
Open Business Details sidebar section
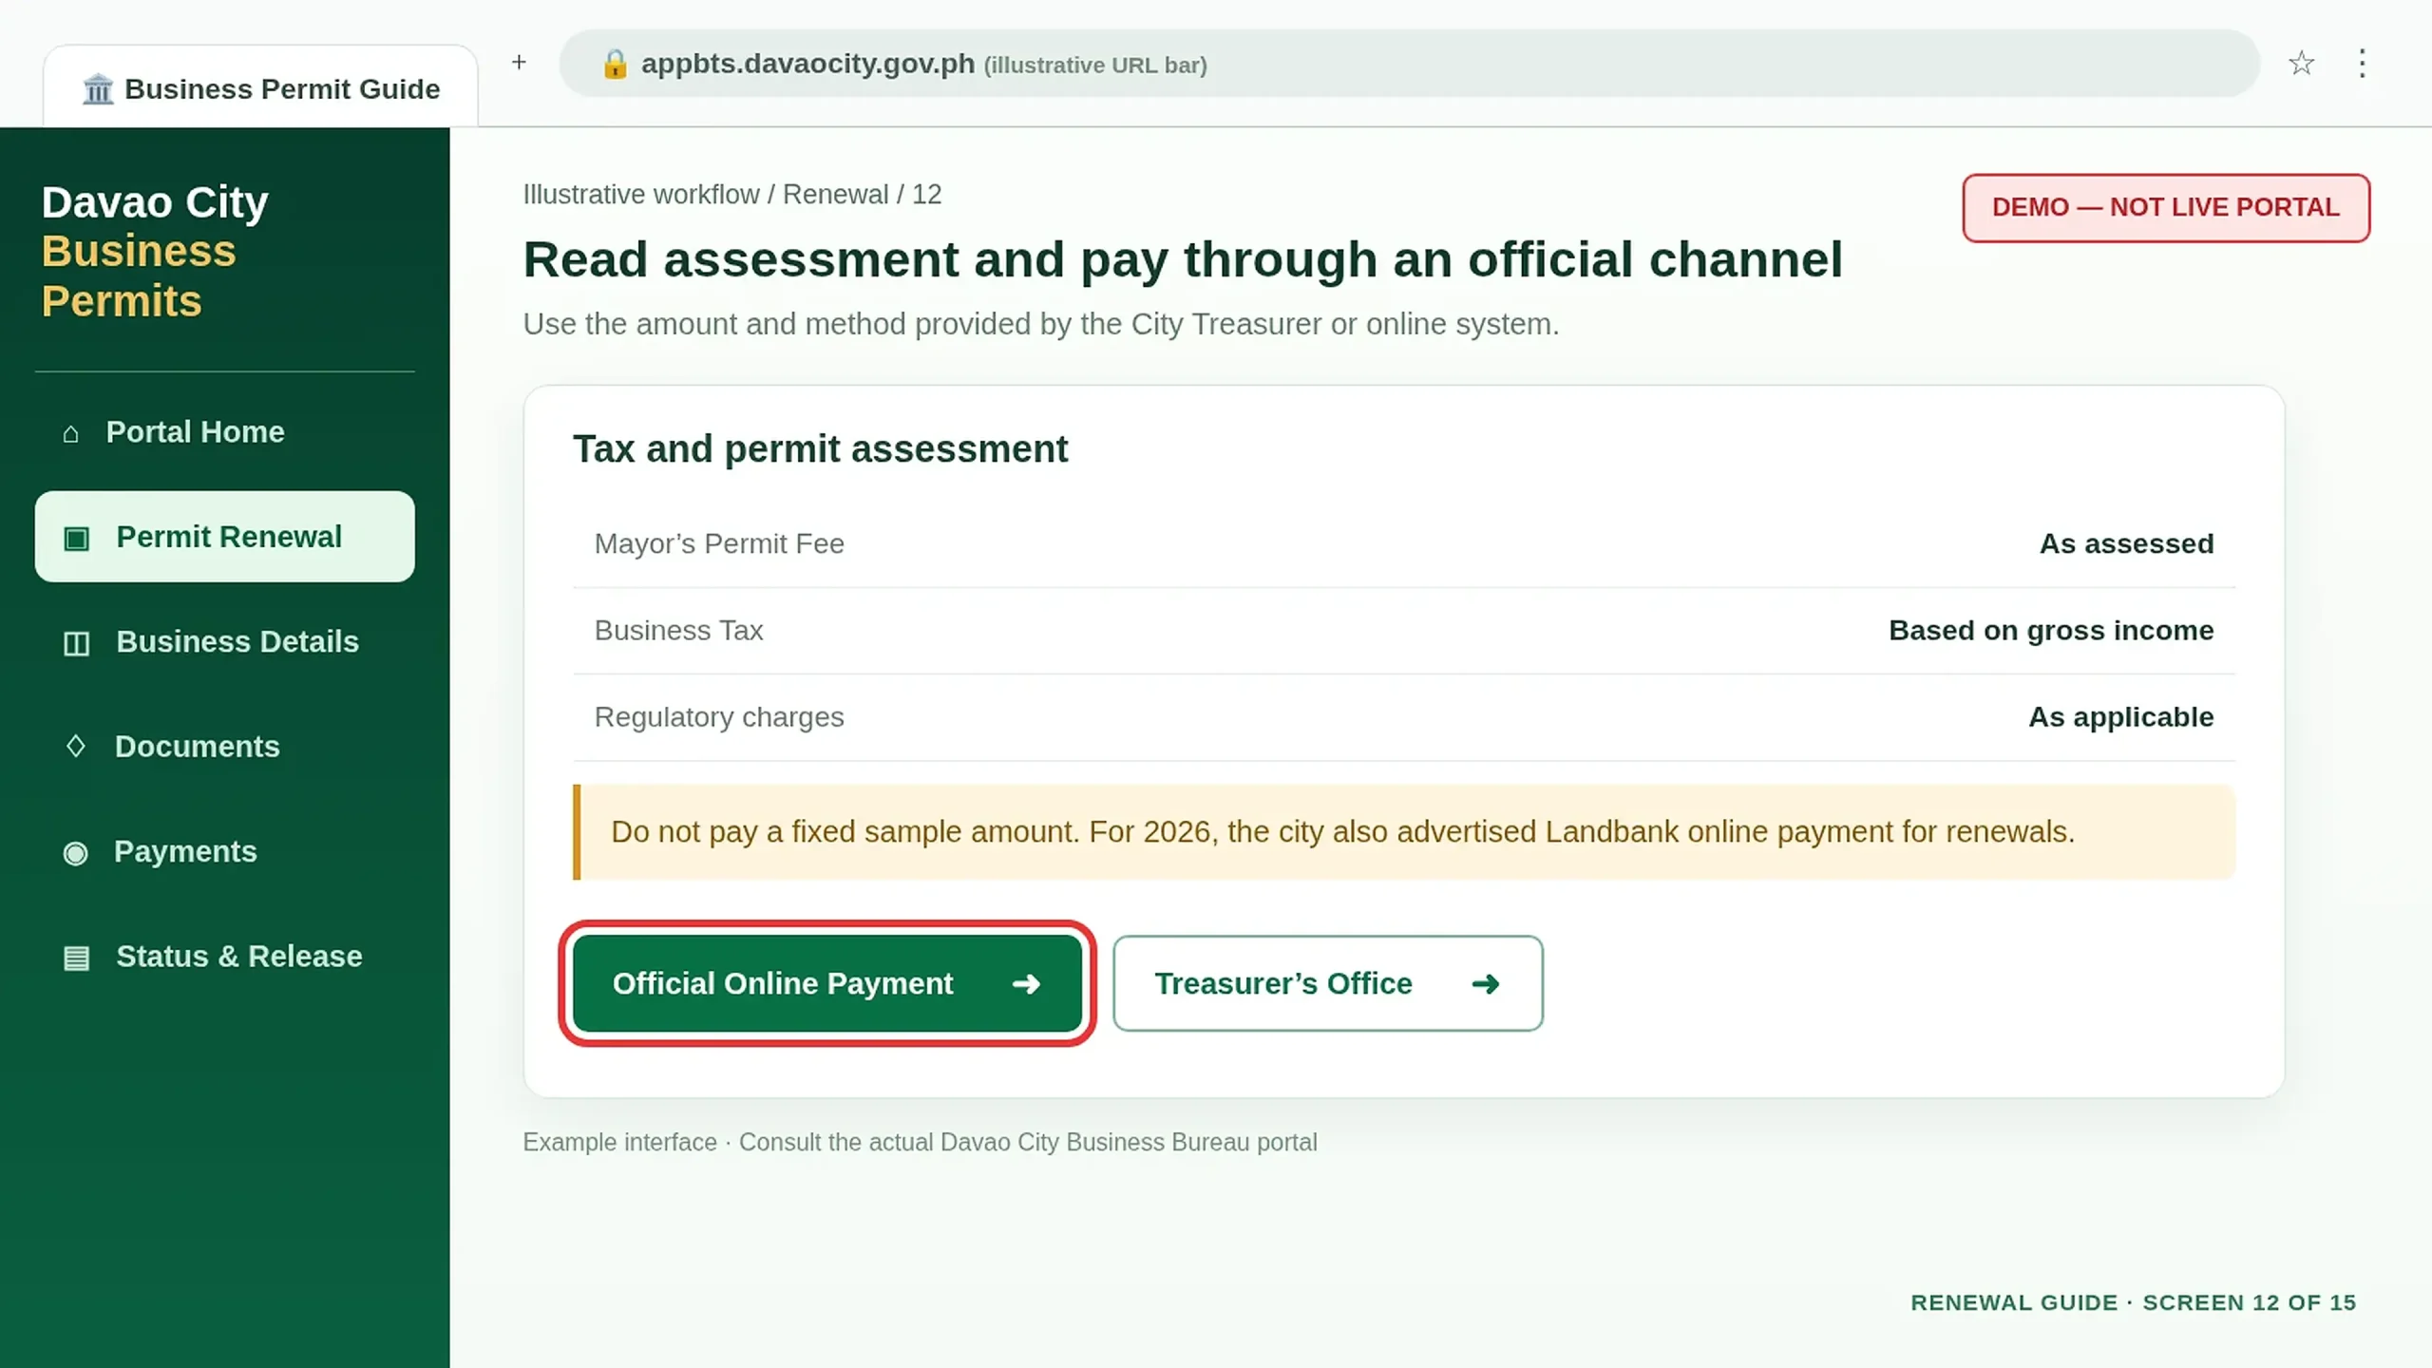[224, 642]
